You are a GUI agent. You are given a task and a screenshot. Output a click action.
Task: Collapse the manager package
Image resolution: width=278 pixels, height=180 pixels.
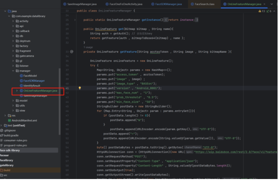pyautogui.click(x=13, y=71)
